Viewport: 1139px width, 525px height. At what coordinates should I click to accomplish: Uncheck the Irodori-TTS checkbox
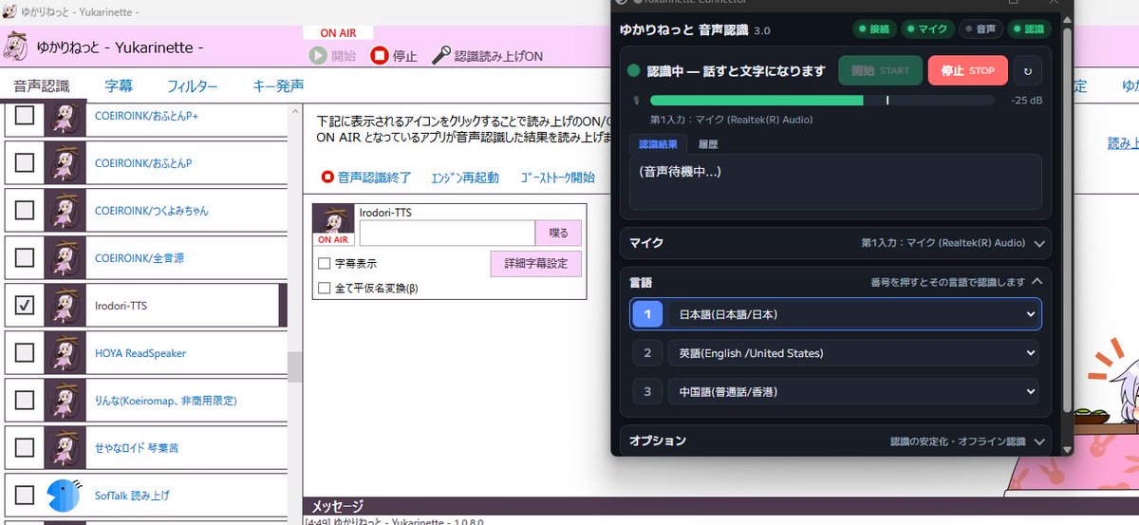pyautogui.click(x=25, y=306)
